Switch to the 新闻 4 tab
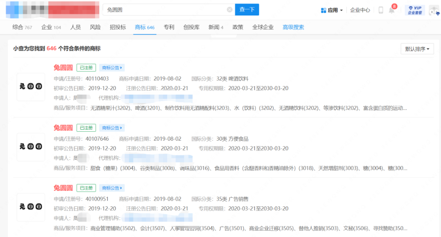Screen dimensions: 441x237 [216, 27]
